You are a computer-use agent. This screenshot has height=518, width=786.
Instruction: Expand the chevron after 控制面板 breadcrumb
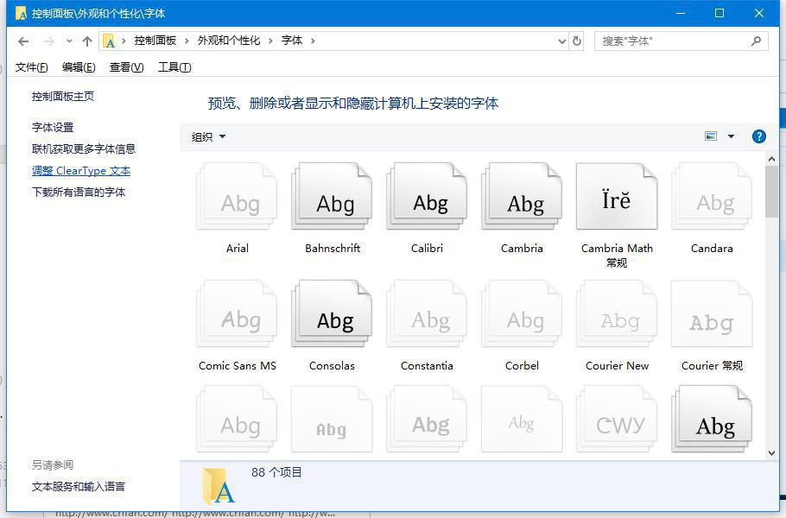point(187,41)
